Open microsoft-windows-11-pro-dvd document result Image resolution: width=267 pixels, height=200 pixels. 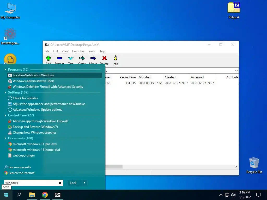(54, 144)
